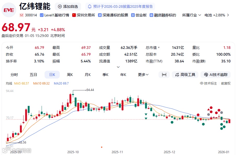The width and height of the screenshot is (238, 155).
Task: Switch to 周K chart tab
Action: click(x=70, y=75)
